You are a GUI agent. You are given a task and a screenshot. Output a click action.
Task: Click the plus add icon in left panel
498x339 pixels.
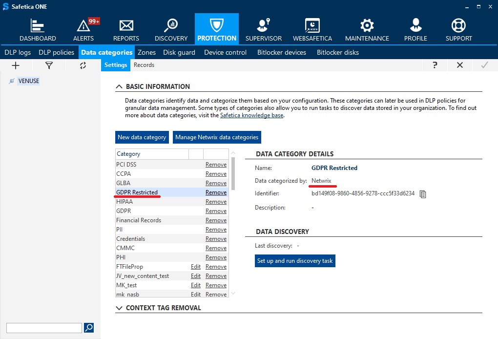click(16, 65)
